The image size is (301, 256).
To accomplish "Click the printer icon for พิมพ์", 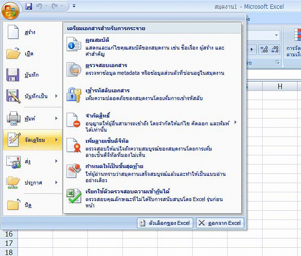I will tap(14, 118).
